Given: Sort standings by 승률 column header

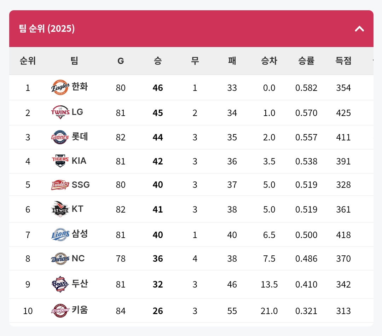Looking at the screenshot, I should click(306, 61).
